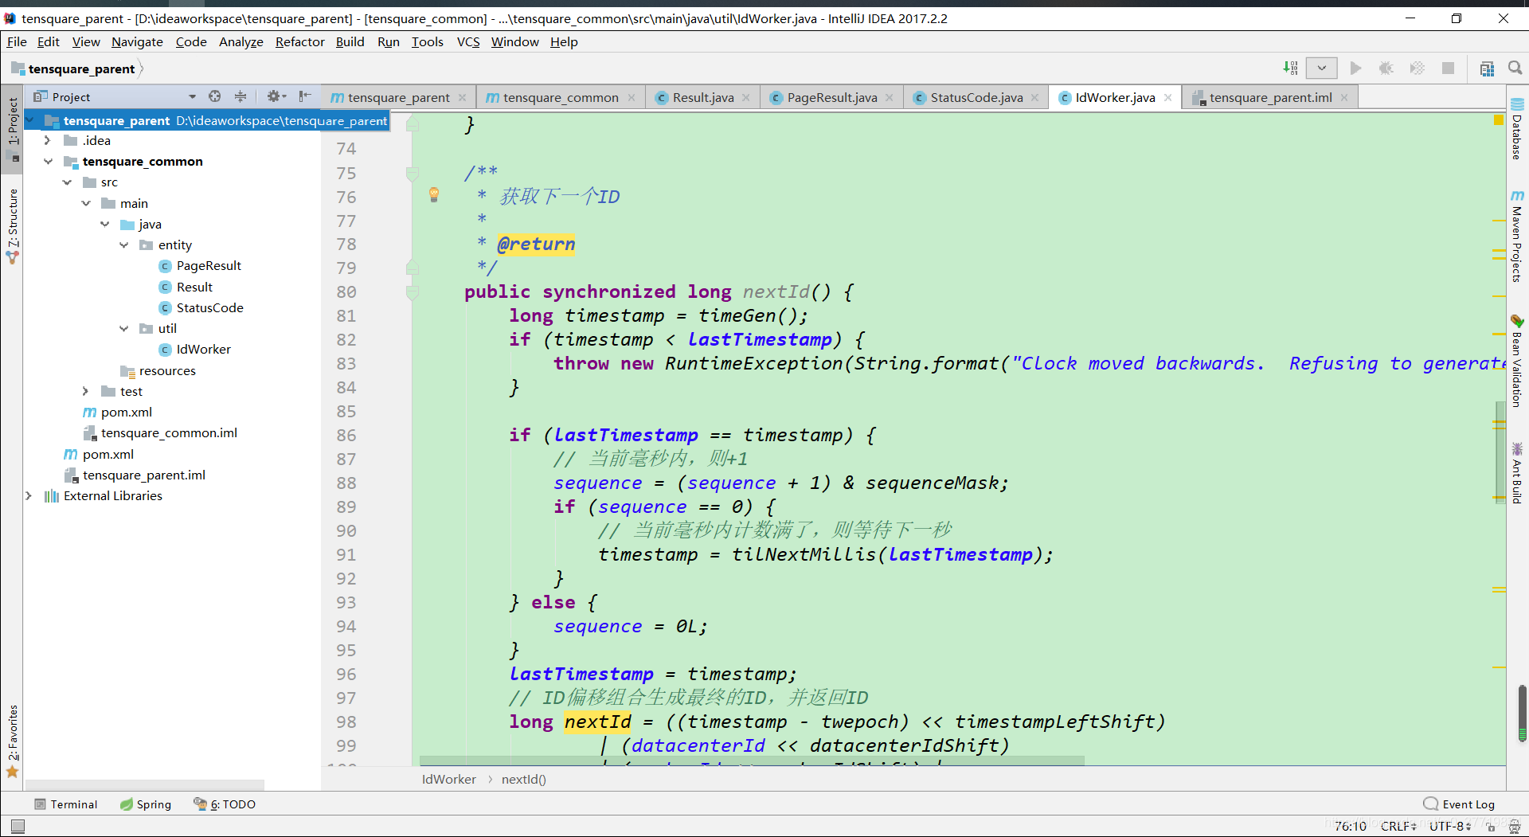
Task: Open the Spring tool window
Action: 146,804
